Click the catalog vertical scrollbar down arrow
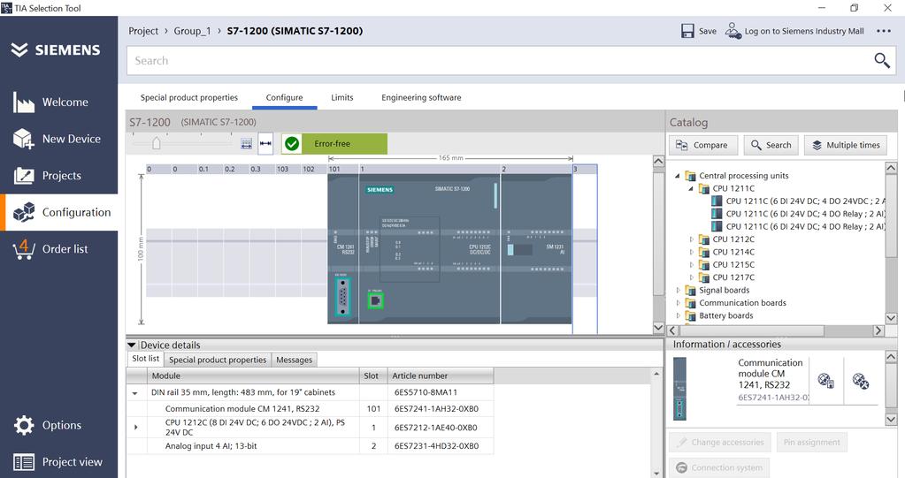The height and width of the screenshot is (478, 905). point(891,318)
